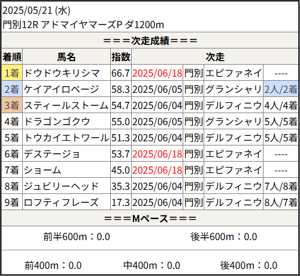300x276 pixels.
Task: Select ジュビリーヘッド in 8着 row
Action: (61, 186)
